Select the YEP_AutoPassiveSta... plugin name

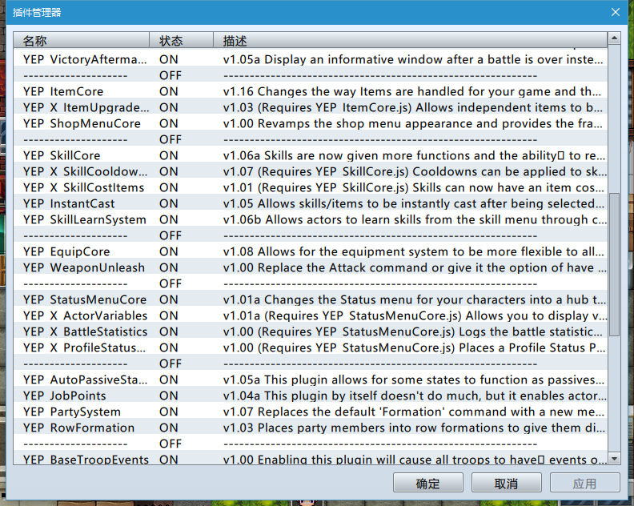(x=86, y=379)
